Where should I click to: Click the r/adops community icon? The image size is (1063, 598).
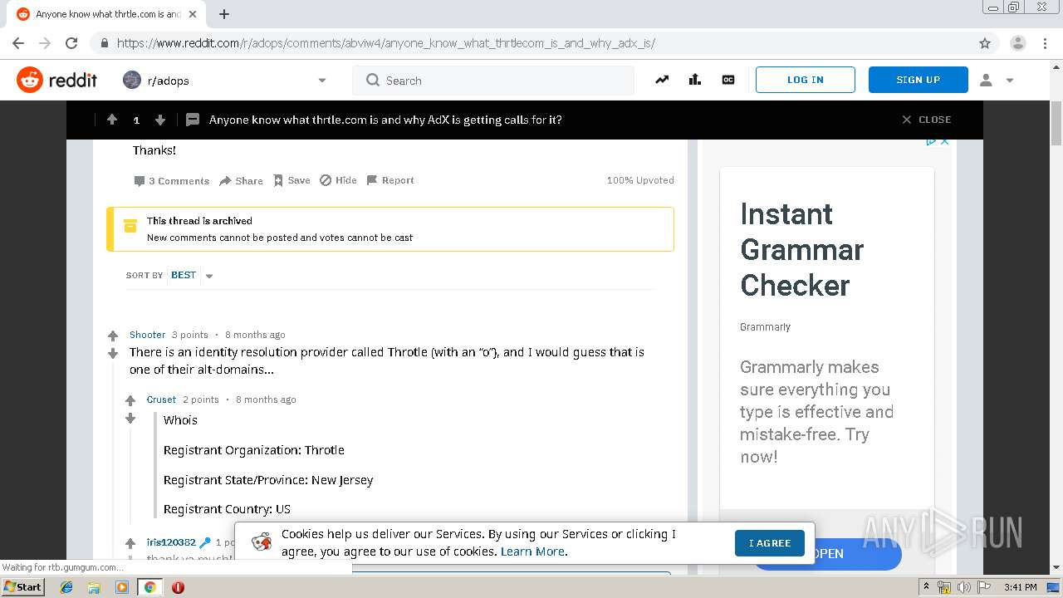point(132,80)
